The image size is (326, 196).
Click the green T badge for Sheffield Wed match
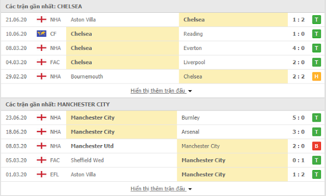(x=316, y=160)
